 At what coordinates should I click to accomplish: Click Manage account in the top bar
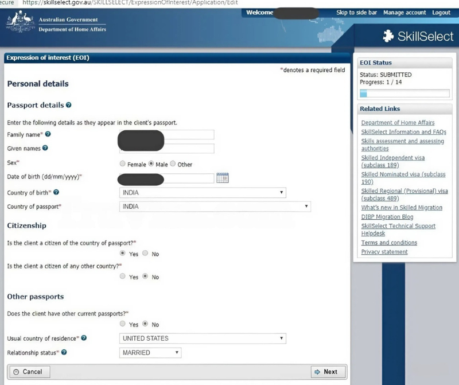tap(404, 12)
